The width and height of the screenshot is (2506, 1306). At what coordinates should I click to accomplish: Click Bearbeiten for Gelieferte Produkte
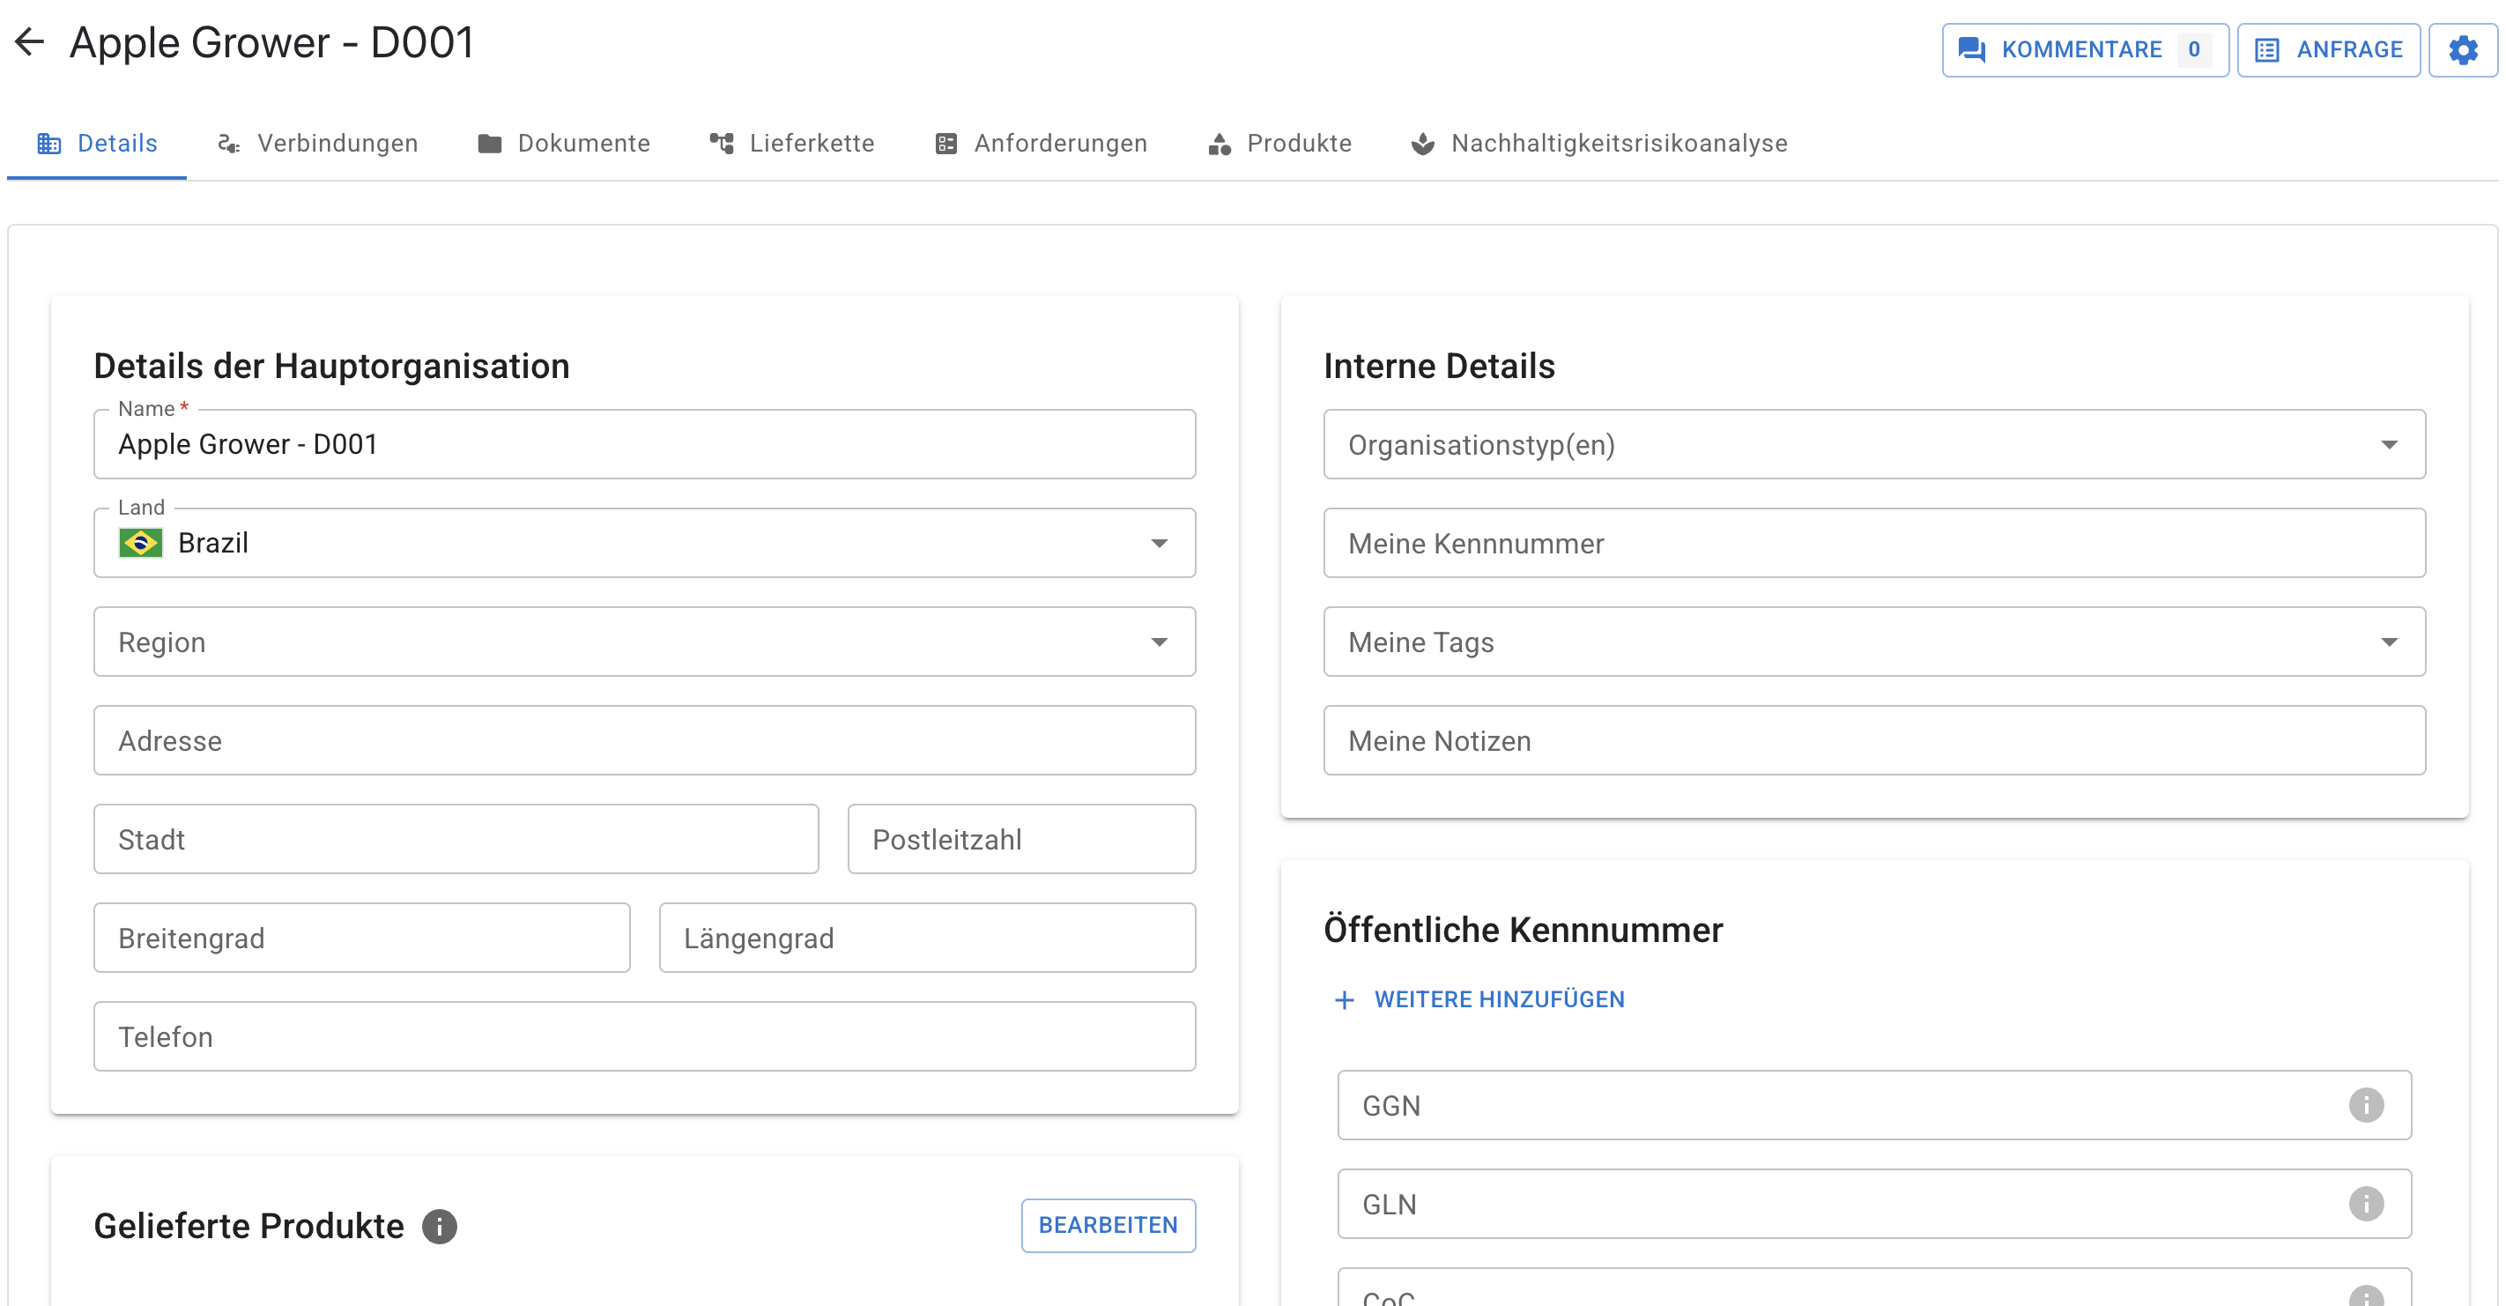point(1108,1225)
